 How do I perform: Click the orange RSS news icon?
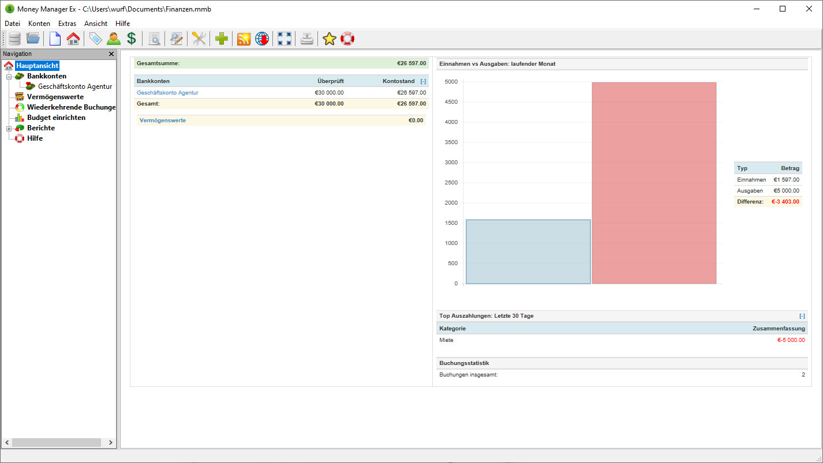pos(244,39)
